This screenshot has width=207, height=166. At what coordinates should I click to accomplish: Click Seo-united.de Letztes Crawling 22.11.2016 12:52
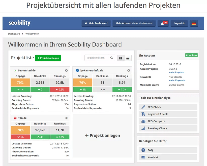59,96
